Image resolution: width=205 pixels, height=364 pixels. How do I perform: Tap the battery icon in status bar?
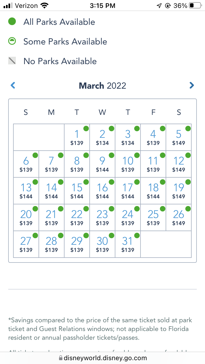tap(195, 5)
